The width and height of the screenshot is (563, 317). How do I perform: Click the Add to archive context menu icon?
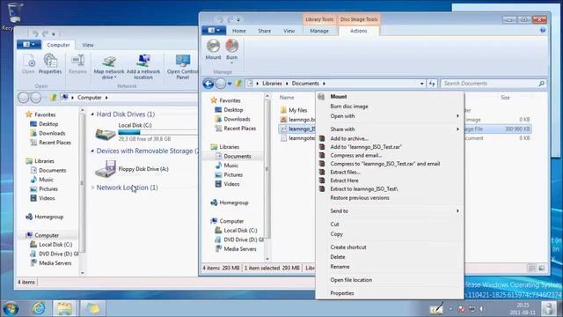tap(322, 138)
